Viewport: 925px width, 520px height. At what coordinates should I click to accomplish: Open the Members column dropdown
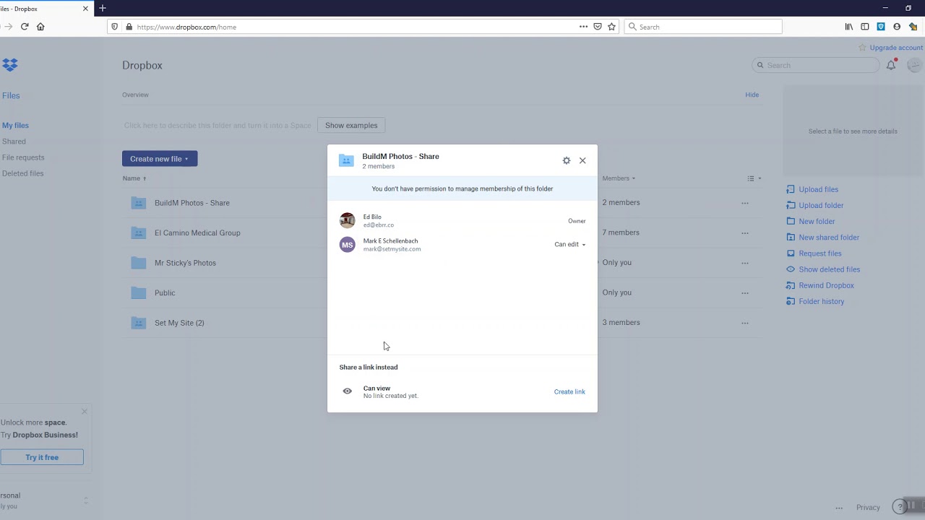pos(619,178)
